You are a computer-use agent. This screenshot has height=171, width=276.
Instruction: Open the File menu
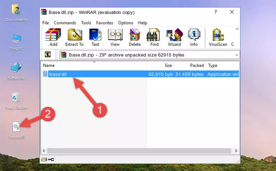coord(46,23)
